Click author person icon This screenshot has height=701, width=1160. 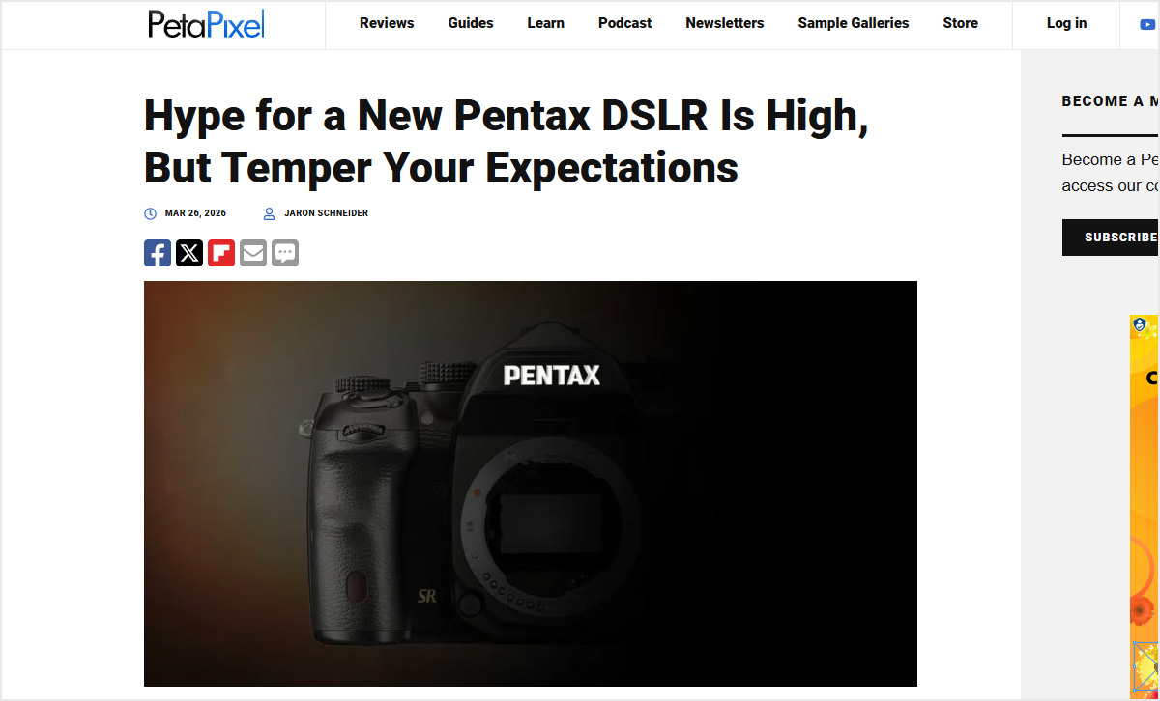click(270, 213)
